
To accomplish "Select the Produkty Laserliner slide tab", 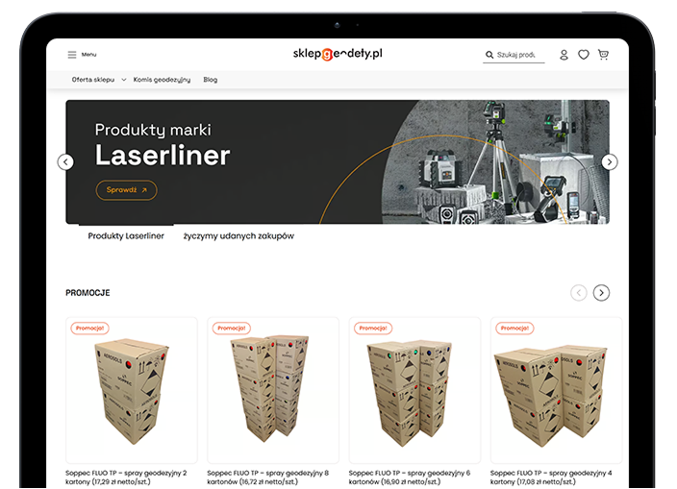I will tap(126, 235).
